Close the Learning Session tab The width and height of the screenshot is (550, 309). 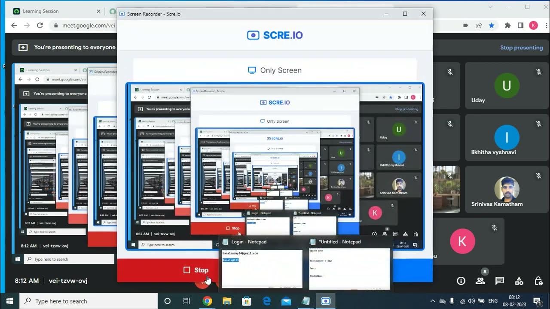pyautogui.click(x=98, y=11)
